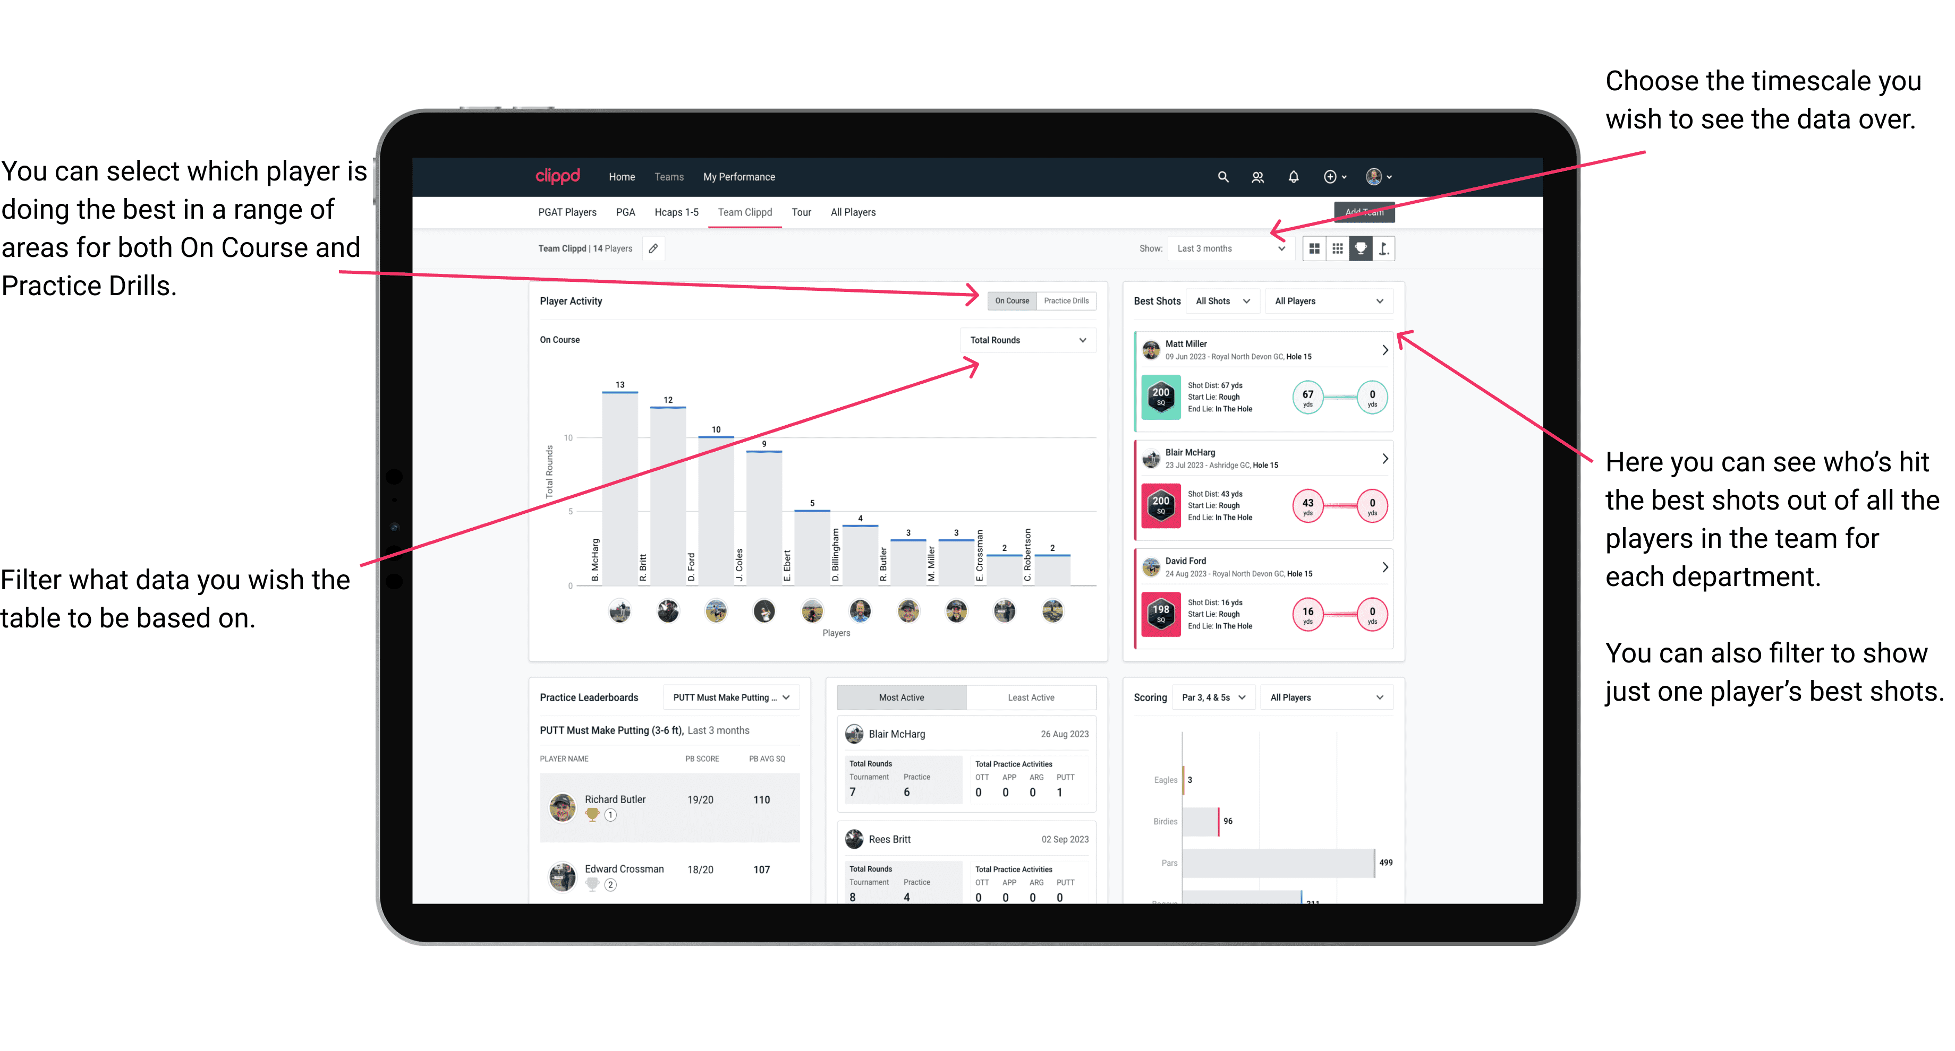
Task: Click the grid view icon
Action: point(1315,248)
